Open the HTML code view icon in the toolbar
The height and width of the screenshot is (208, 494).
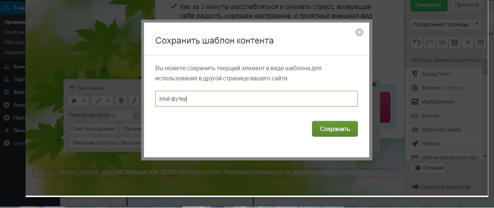click(x=442, y=42)
